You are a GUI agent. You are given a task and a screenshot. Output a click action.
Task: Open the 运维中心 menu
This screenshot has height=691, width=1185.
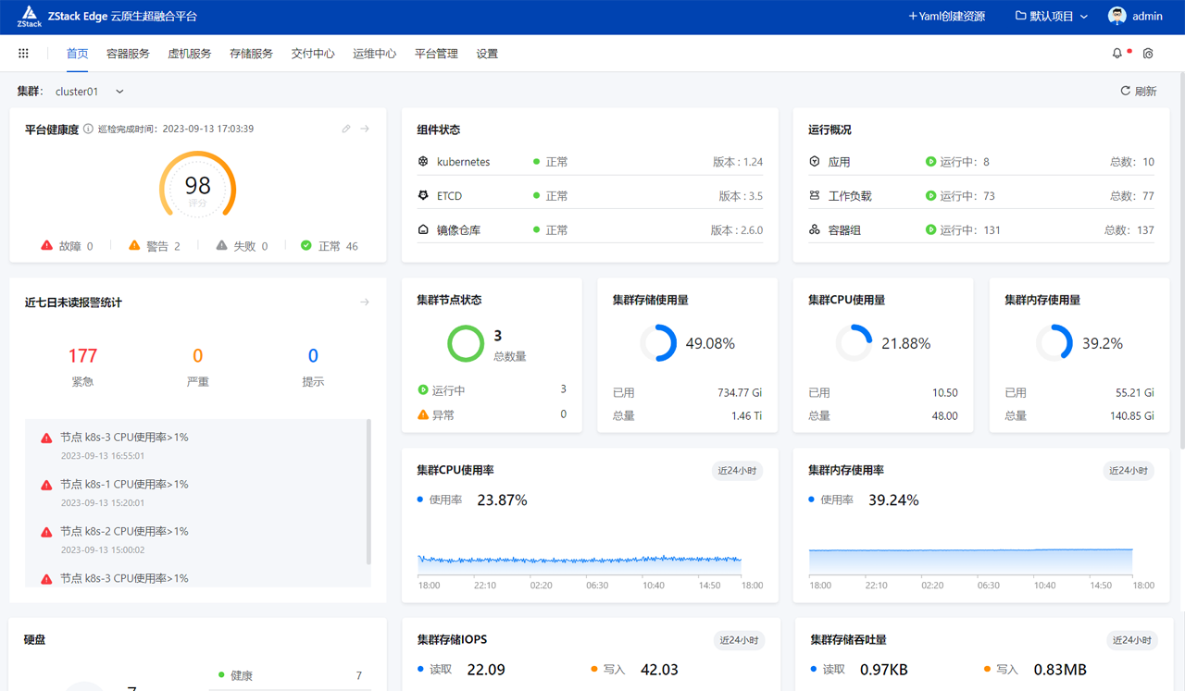pyautogui.click(x=374, y=54)
